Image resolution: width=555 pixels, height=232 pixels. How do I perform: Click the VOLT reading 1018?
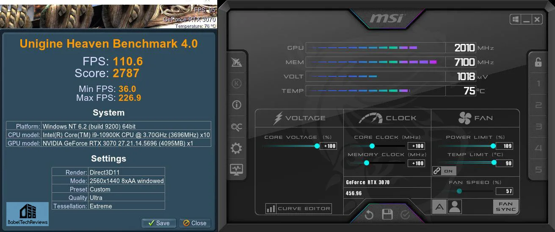coord(466,77)
